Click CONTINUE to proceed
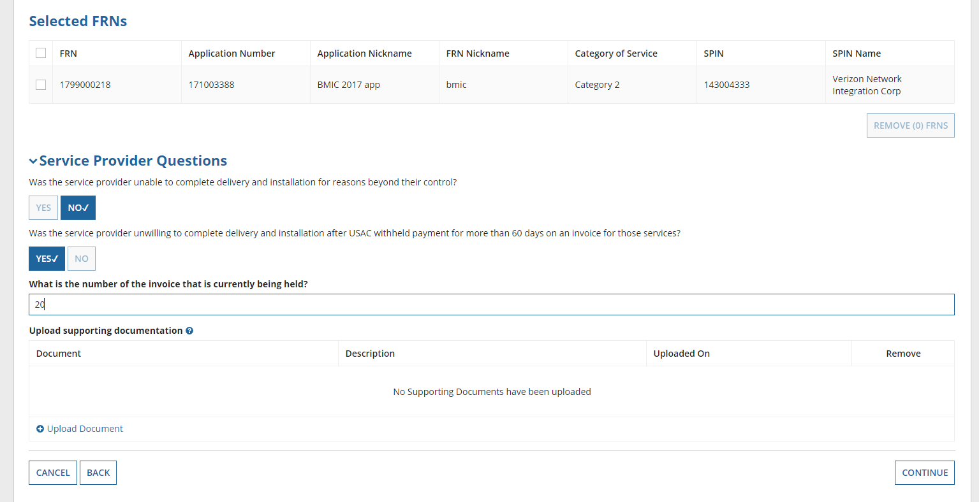This screenshot has height=502, width=979. coord(924,473)
